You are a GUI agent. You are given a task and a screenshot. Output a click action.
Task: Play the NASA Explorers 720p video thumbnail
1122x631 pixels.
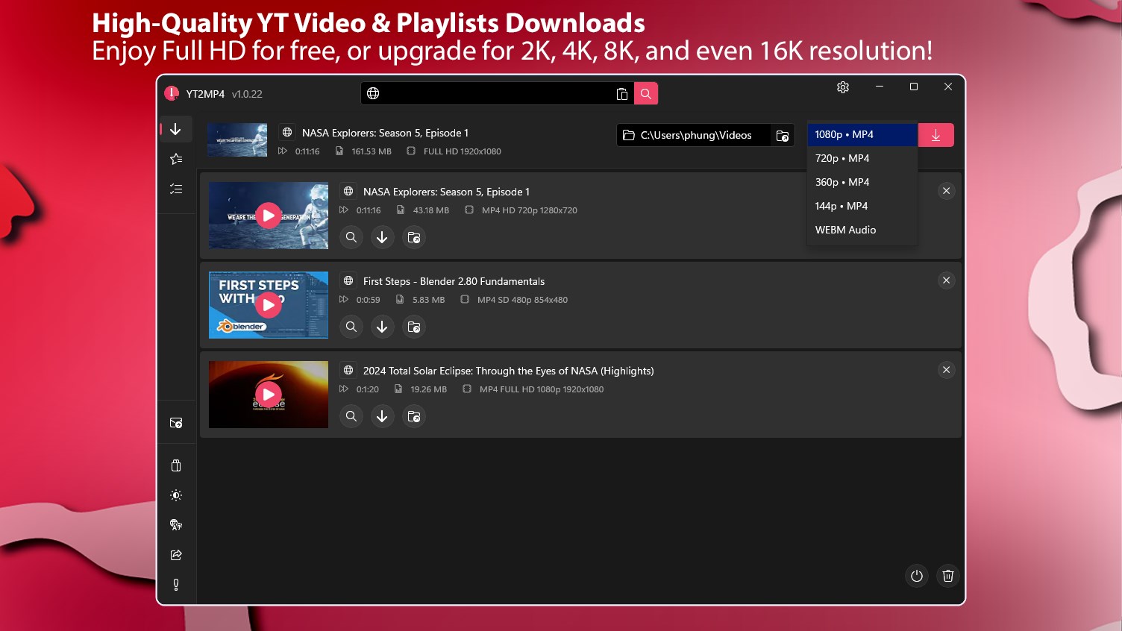[269, 216]
